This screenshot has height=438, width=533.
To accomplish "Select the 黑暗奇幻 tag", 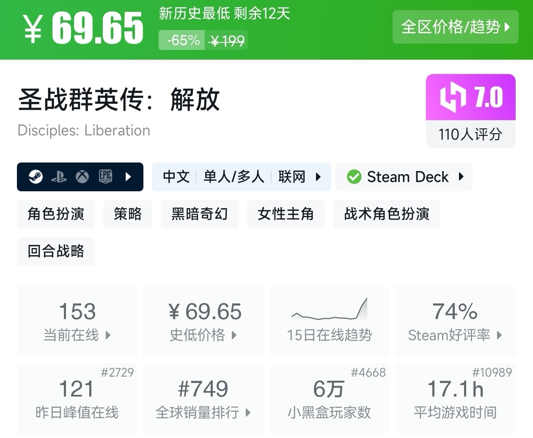I will point(199,214).
